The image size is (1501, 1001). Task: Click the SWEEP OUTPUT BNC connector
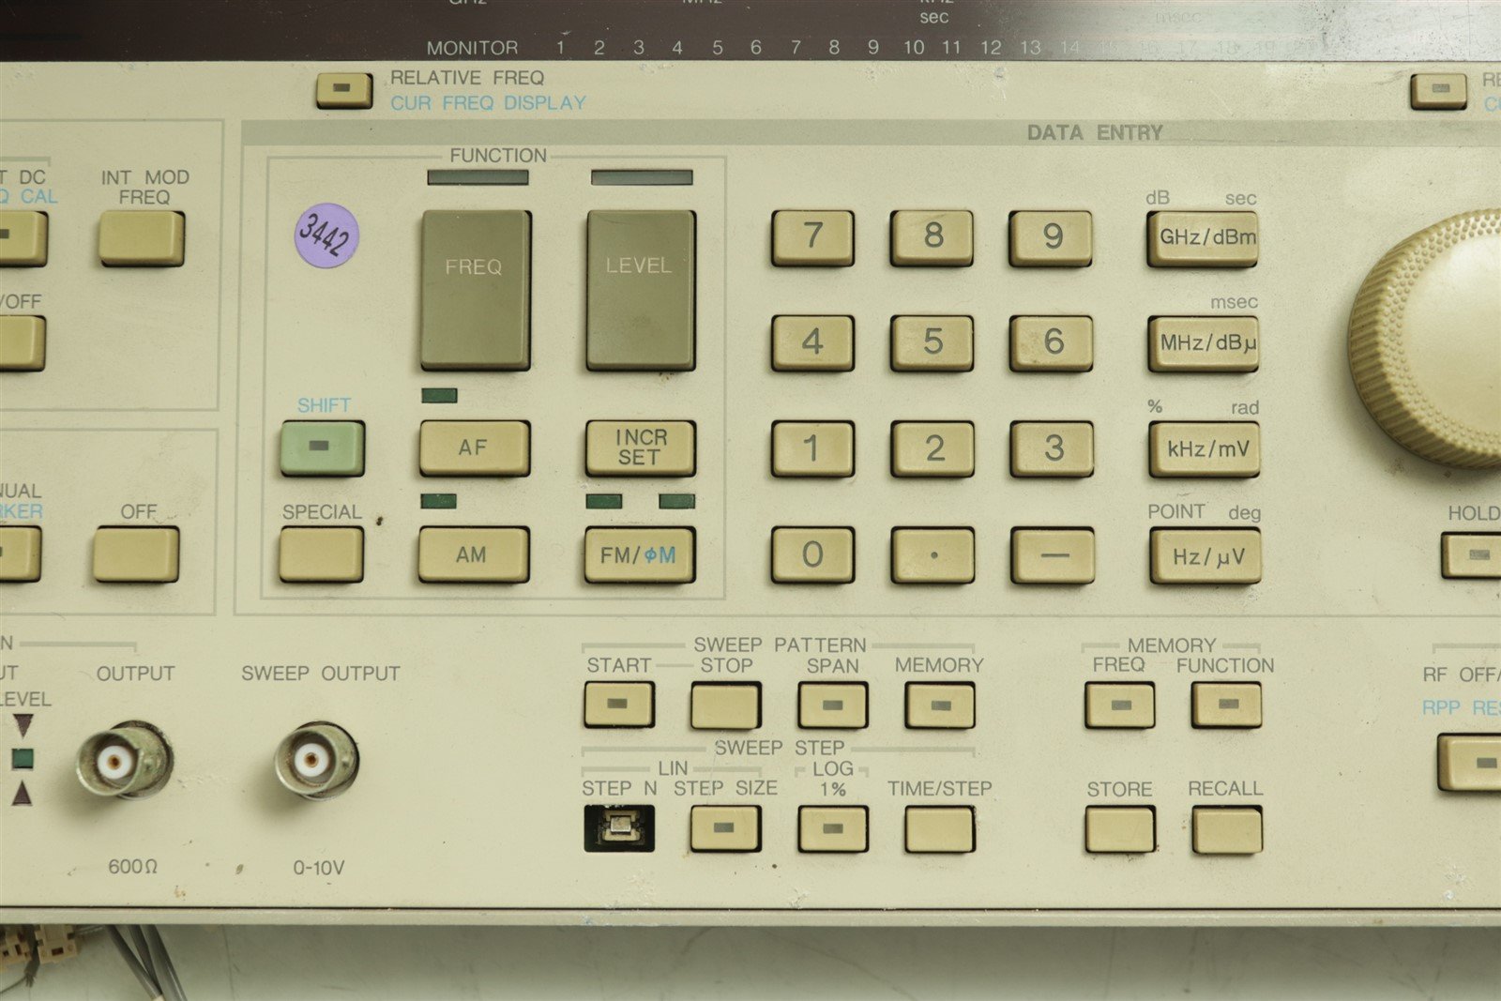[316, 758]
